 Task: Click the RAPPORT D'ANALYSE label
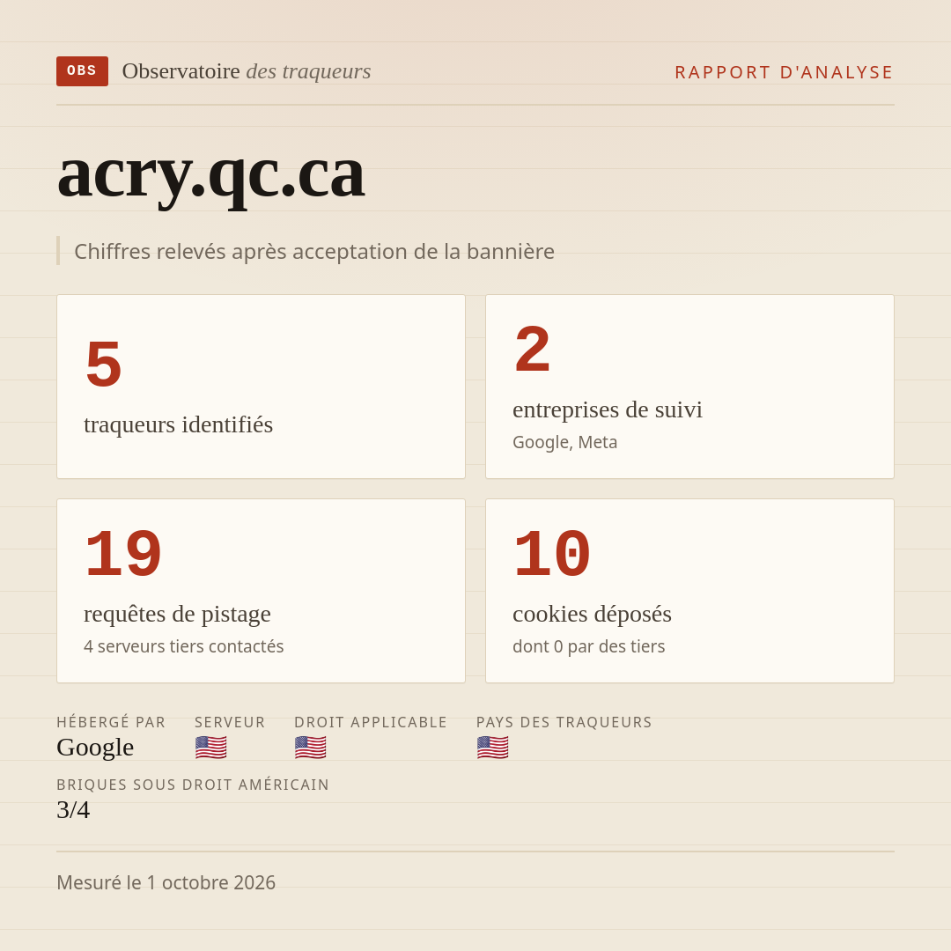click(785, 72)
